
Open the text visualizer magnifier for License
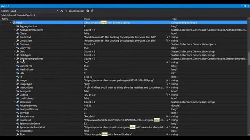pyautogui.click(x=167, y=94)
